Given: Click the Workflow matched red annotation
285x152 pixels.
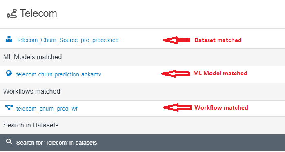Looking at the screenshot, I should 221,107.
